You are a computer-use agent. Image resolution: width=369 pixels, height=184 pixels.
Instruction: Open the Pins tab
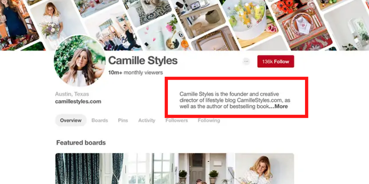tap(123, 121)
